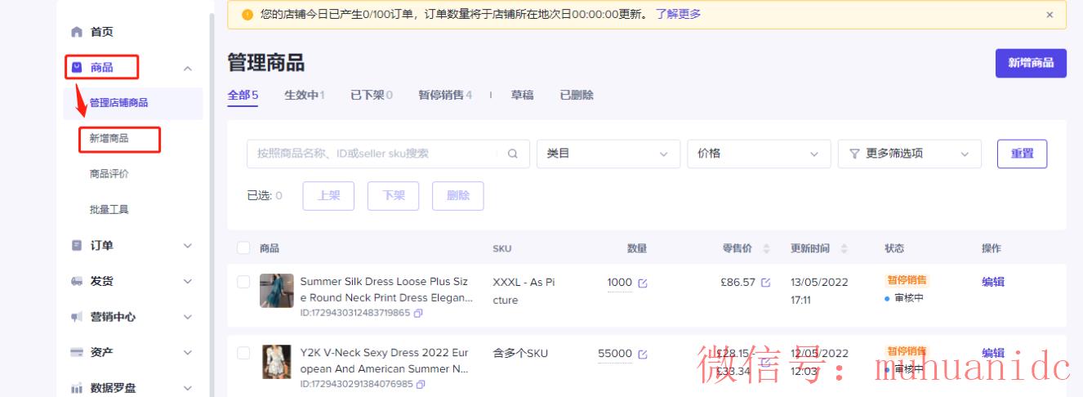Click the 营销中心 megaphone icon
The image size is (1083, 397).
tap(77, 317)
